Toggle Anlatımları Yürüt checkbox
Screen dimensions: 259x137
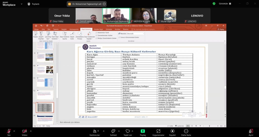pos(96,33)
